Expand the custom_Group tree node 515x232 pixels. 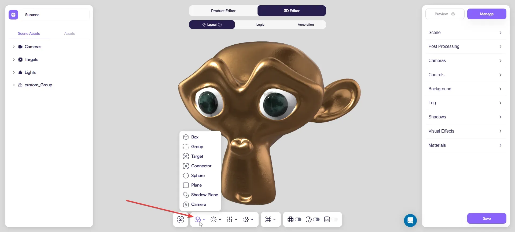click(x=14, y=85)
